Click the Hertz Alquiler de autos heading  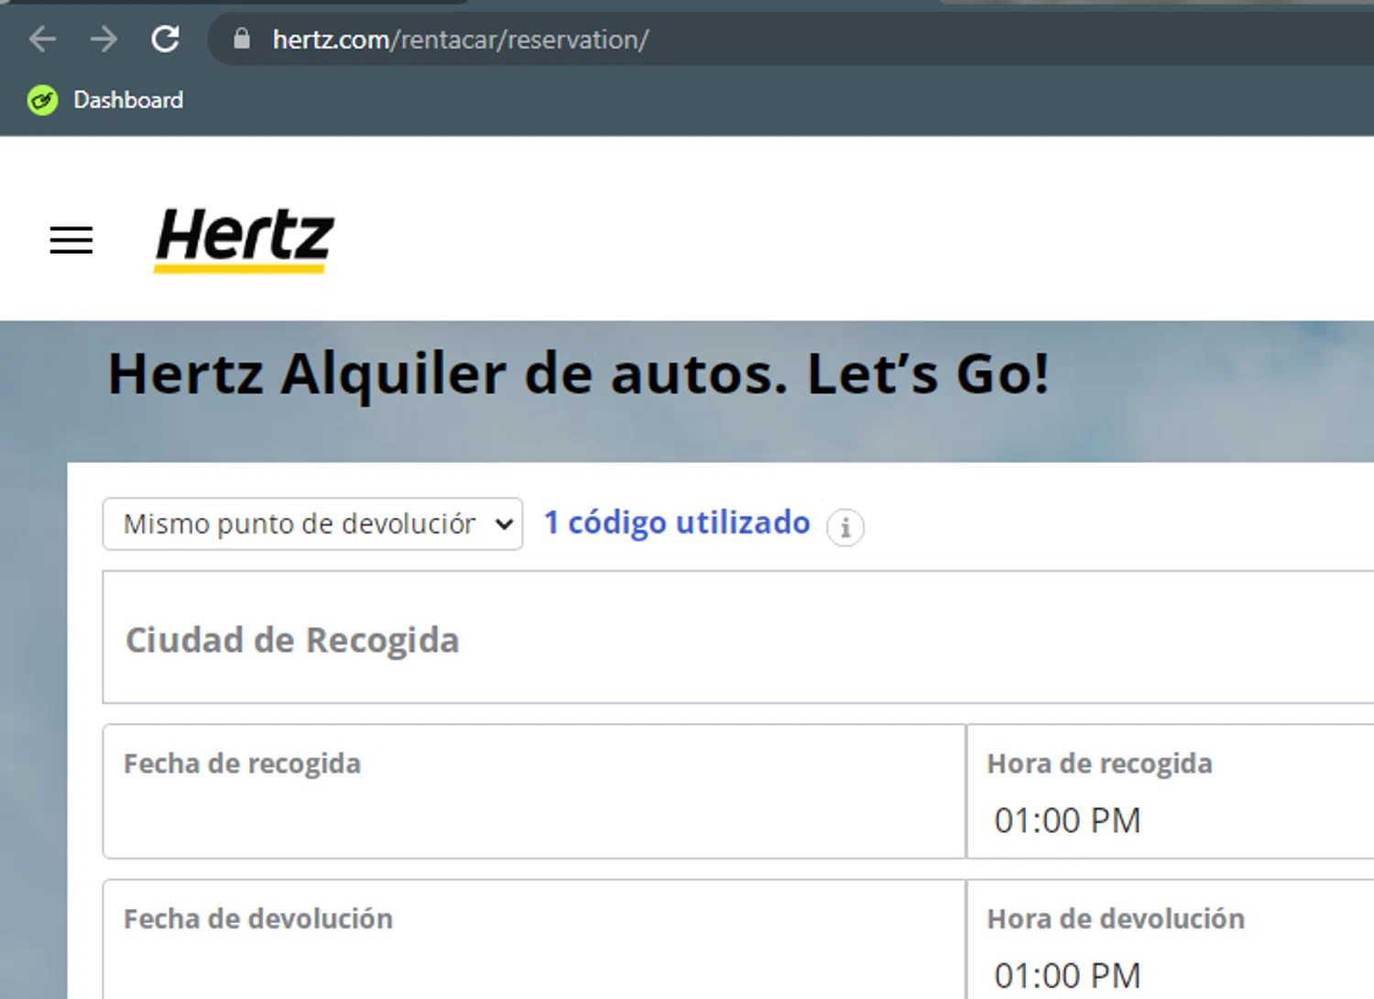578,374
